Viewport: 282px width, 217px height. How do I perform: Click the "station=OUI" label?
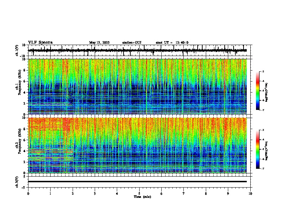132,43
